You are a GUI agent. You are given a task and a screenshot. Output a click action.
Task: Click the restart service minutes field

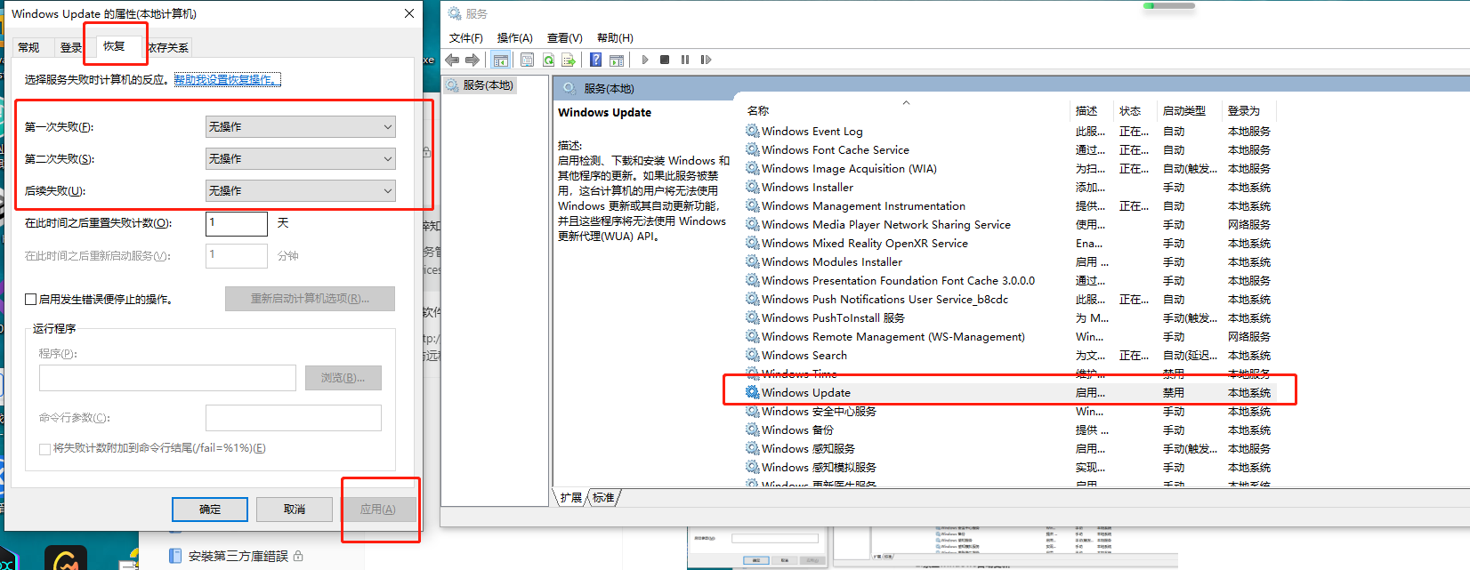click(237, 255)
